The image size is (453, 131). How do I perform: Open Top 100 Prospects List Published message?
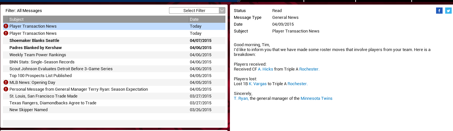pyautogui.click(x=40, y=76)
